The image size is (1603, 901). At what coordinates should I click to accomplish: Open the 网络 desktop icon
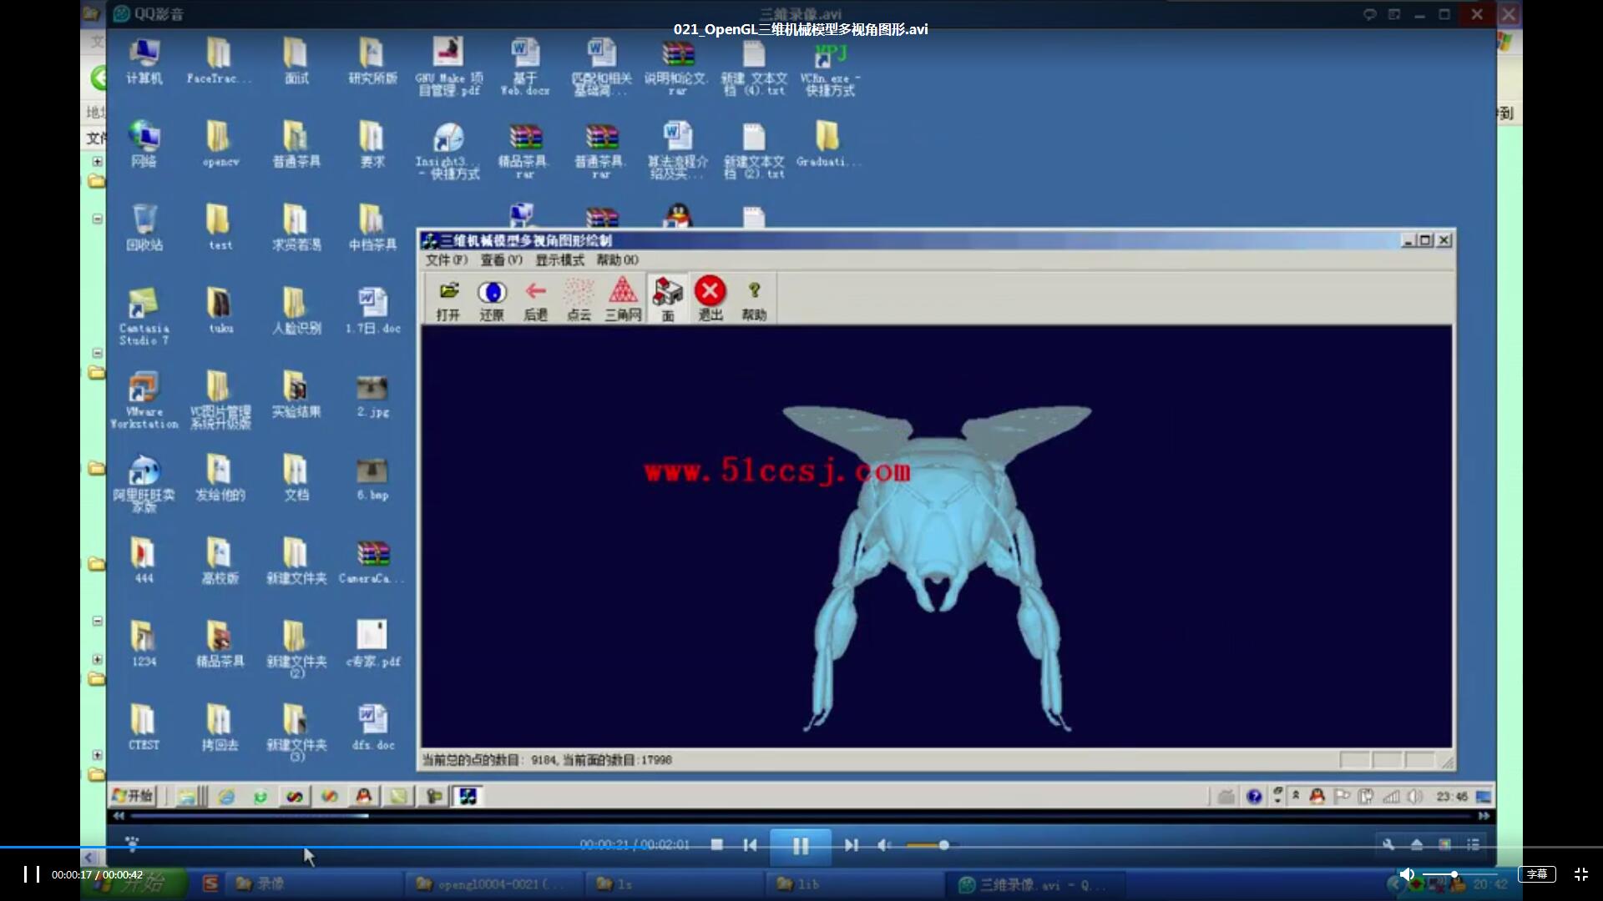pyautogui.click(x=144, y=143)
